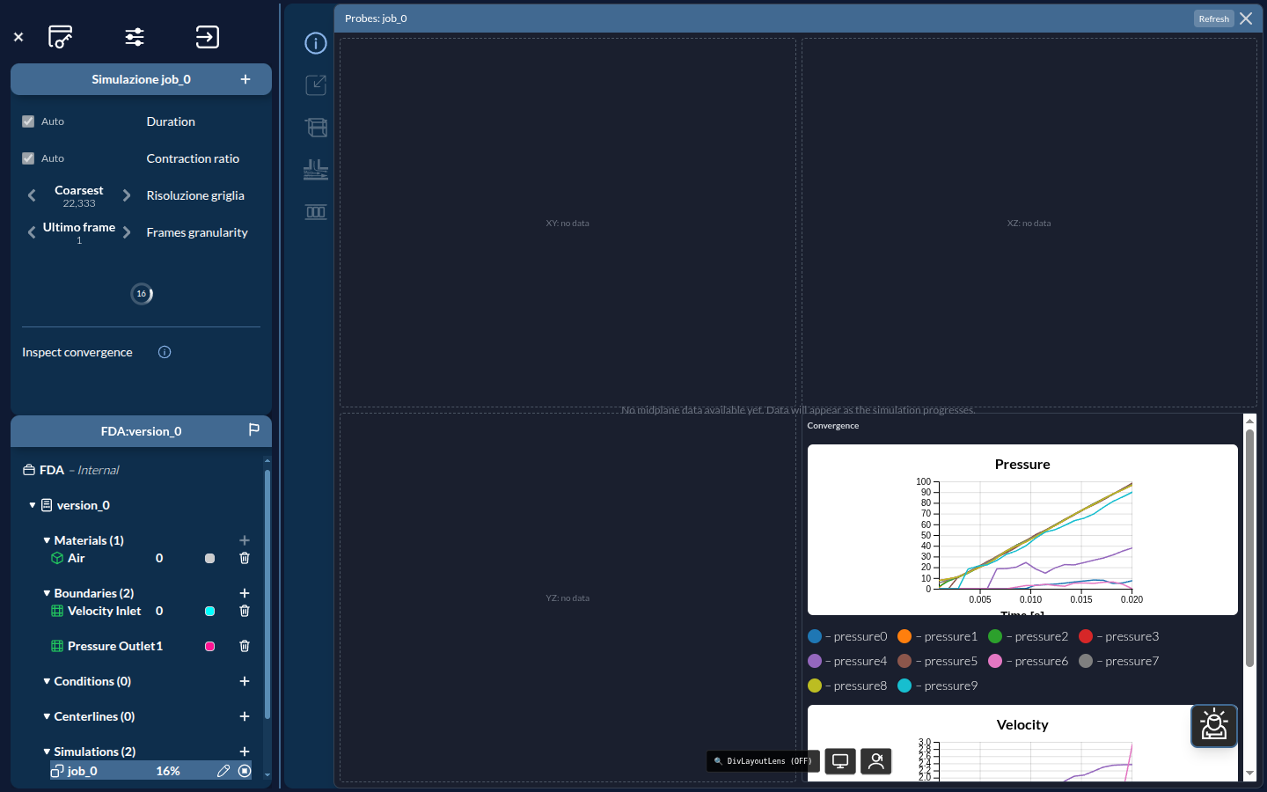Add a new material

point(245,540)
